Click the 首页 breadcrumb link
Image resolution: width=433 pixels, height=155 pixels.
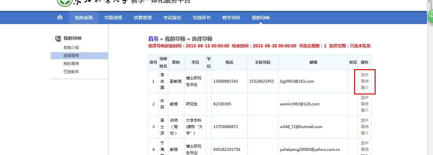pyautogui.click(x=153, y=39)
